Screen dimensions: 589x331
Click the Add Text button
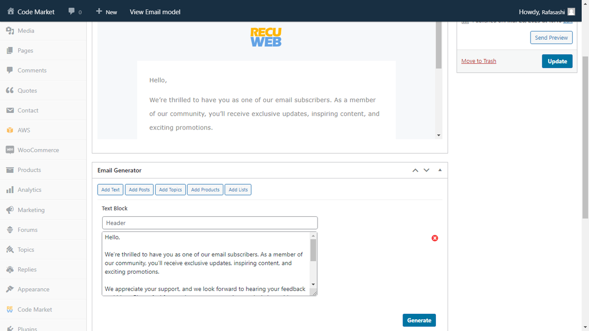point(110,190)
